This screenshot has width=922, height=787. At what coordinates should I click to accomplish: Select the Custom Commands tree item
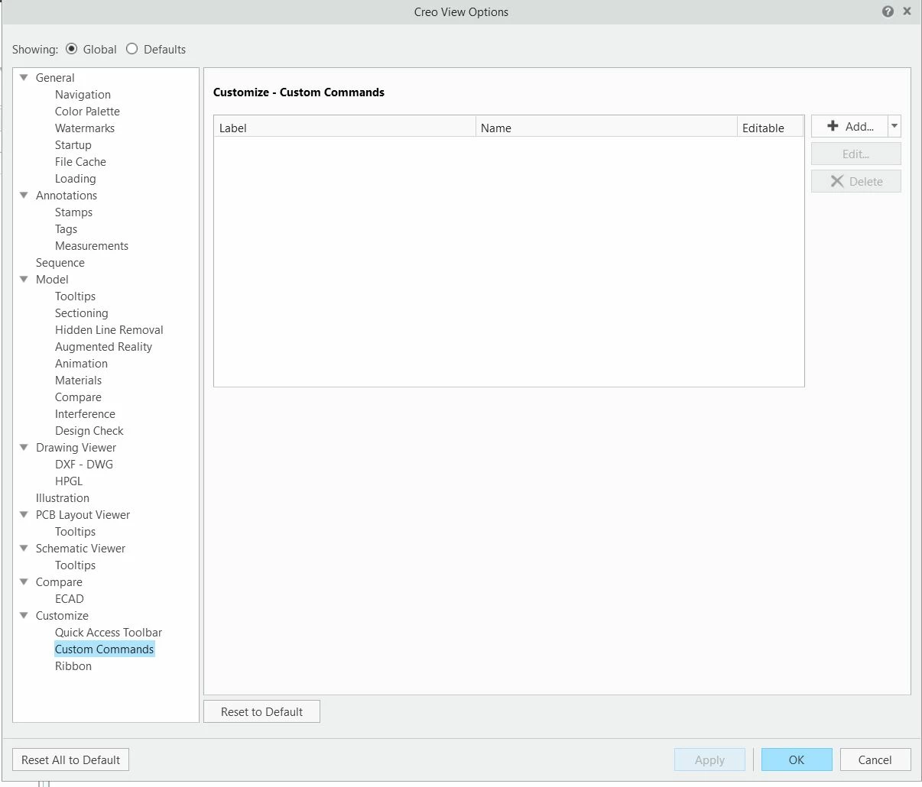pyautogui.click(x=104, y=649)
